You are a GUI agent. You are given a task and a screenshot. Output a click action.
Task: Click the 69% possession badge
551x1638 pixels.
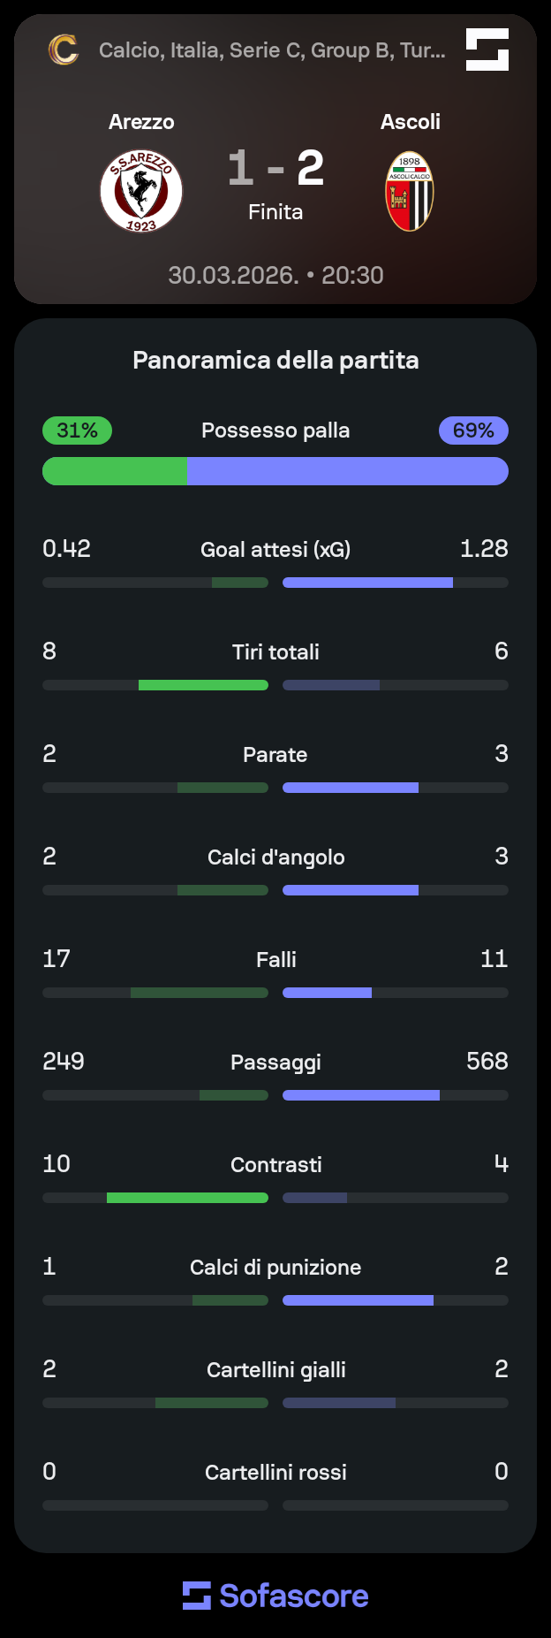point(473,430)
